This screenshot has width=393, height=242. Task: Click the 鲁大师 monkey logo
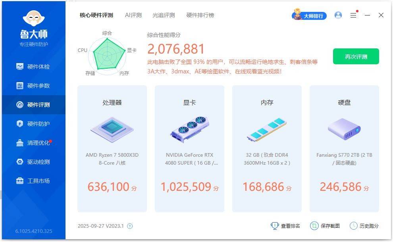(x=34, y=18)
